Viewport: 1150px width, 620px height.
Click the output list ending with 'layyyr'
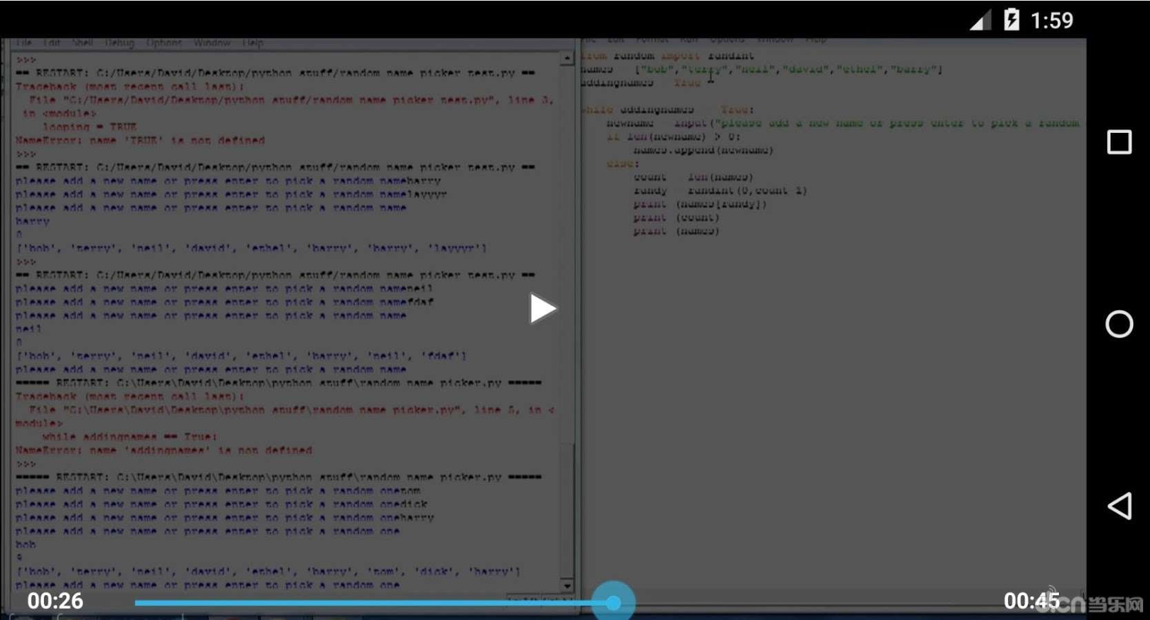[252, 248]
